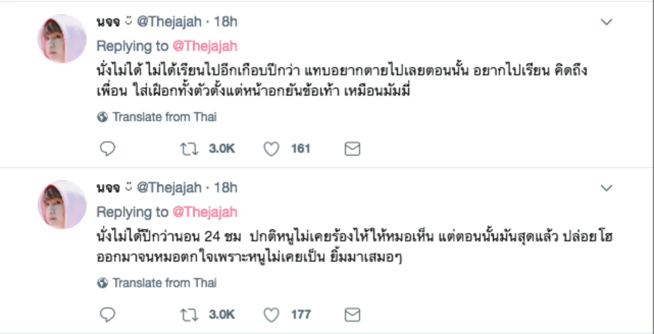Open the second tweet's 18h timestamp

pyautogui.click(x=225, y=188)
